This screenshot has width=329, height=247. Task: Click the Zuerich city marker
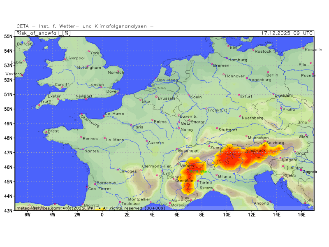(x=209, y=146)
